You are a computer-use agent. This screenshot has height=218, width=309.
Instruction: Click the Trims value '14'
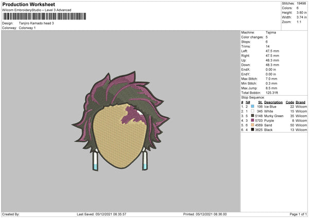[x=267, y=46]
